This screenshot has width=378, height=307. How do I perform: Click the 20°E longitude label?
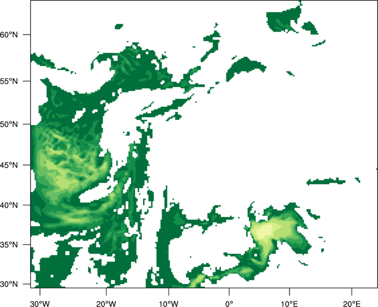352,304
